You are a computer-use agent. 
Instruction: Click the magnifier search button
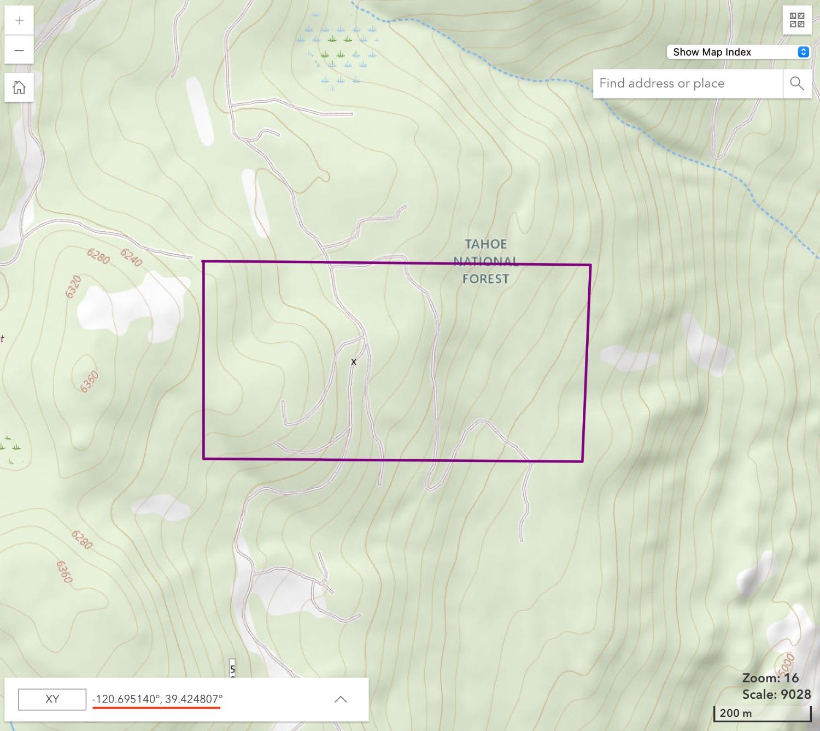pyautogui.click(x=797, y=83)
